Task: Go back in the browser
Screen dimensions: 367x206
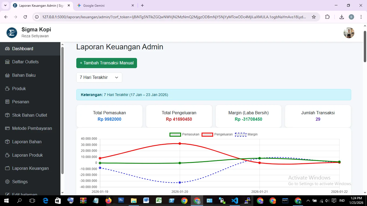Action: (x=6, y=17)
